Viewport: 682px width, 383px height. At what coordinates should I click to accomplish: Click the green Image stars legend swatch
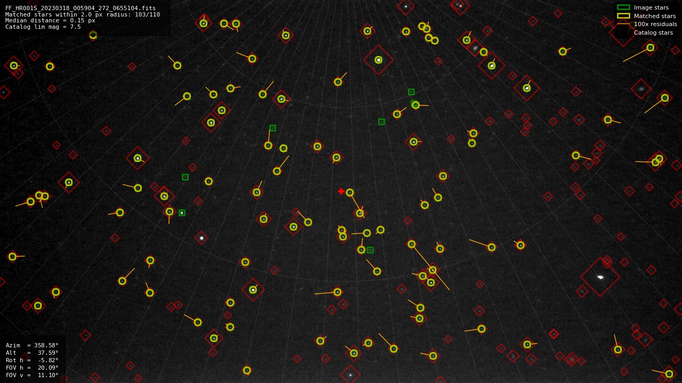(x=623, y=7)
